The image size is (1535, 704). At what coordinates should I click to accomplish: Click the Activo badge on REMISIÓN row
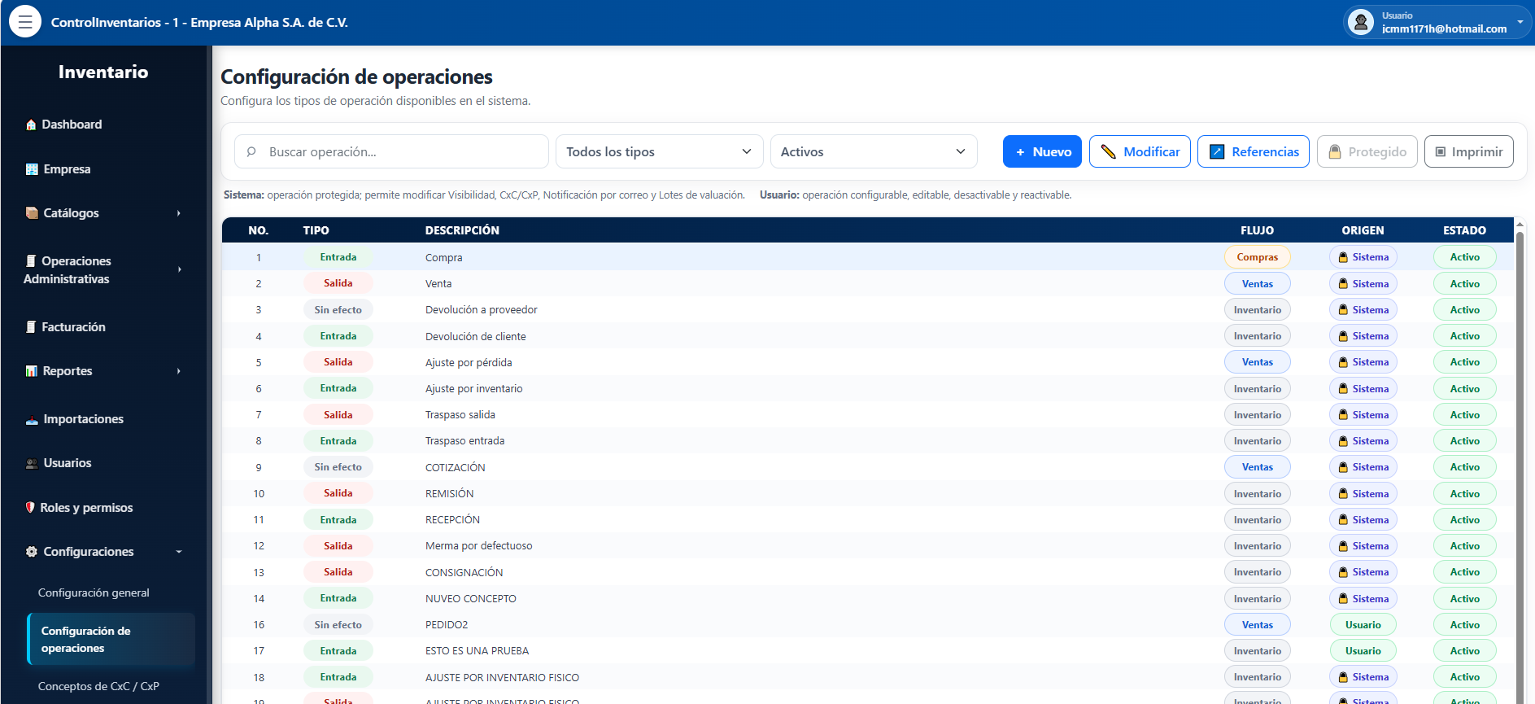(1465, 494)
